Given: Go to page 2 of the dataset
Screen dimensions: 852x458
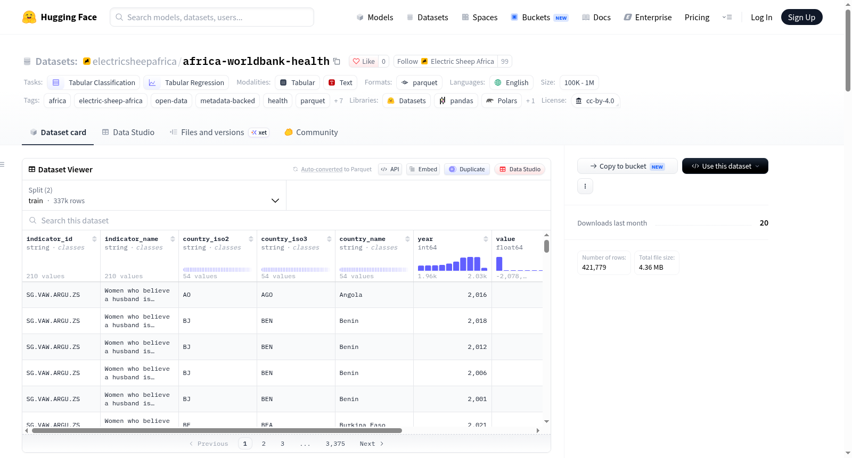Looking at the screenshot, I should 264,444.
